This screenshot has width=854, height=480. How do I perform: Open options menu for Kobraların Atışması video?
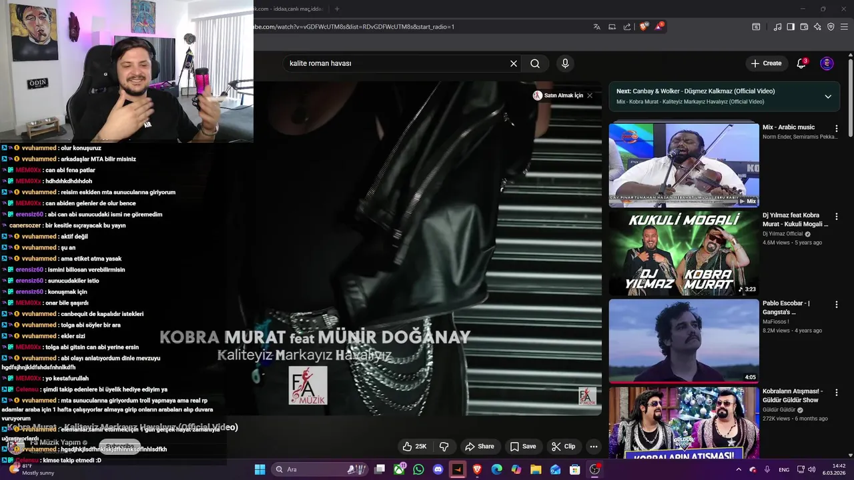tap(837, 392)
